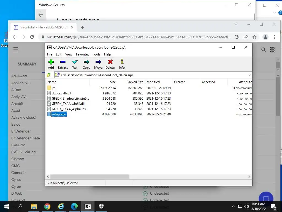Screen dimensions: 282x212
Task: Sort by the Created column header
Action: click(x=186, y=82)
